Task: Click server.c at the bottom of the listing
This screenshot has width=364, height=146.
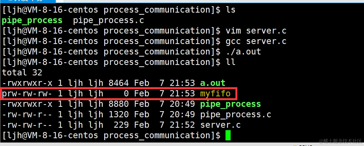Action: point(220,125)
